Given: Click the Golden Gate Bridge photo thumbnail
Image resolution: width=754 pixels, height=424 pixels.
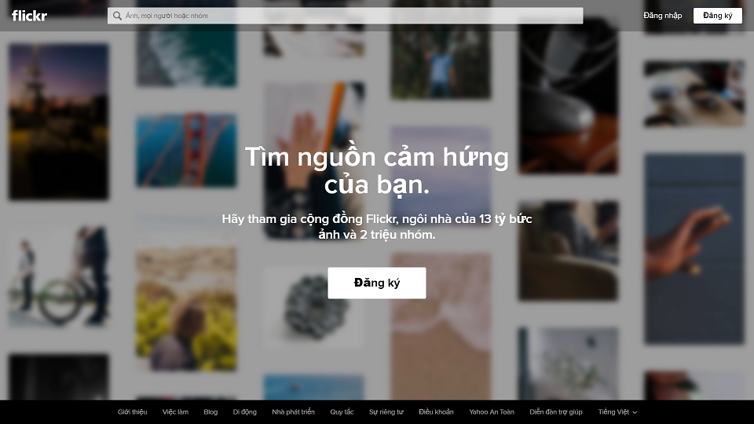Looking at the screenshot, I should point(187,151).
